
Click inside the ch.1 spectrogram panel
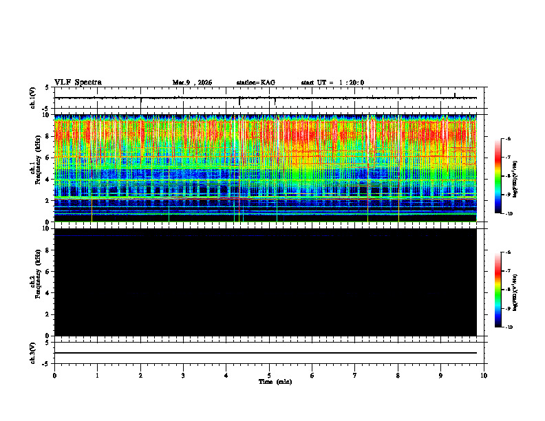click(265, 168)
